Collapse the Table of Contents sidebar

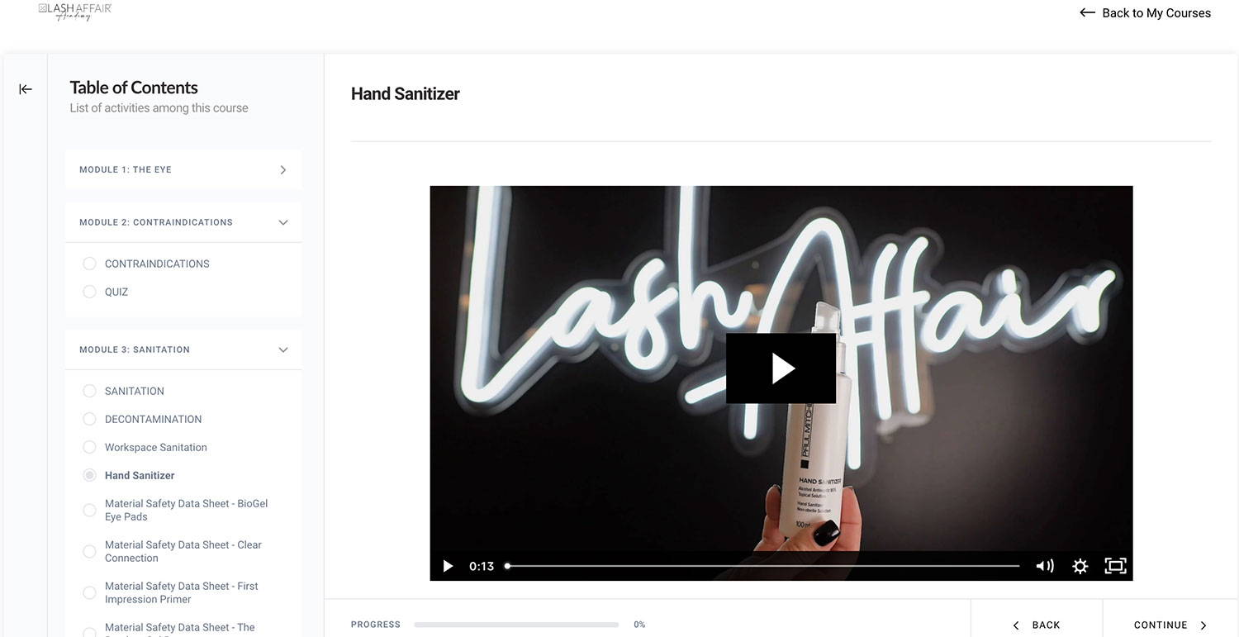[x=26, y=89]
